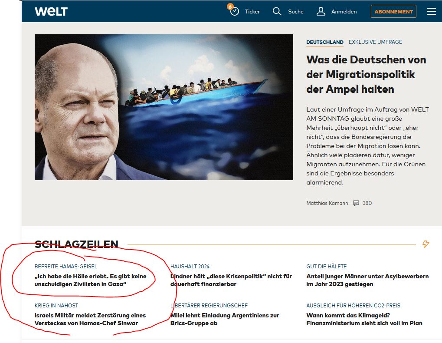Click the Exklusive Umfrage label
This screenshot has height=343, width=442.
coord(375,42)
